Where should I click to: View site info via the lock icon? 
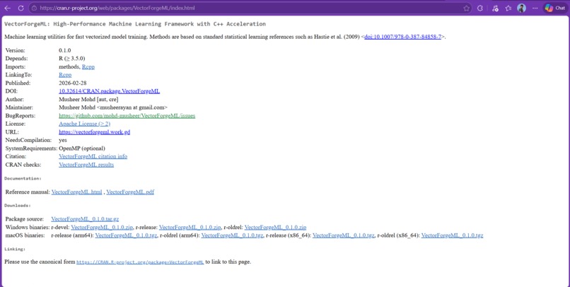[x=34, y=8]
